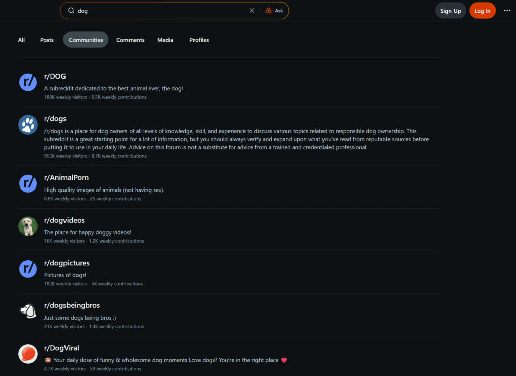Click the r/DOG community avatar
Viewport: 516px width, 376px height.
[x=28, y=82]
